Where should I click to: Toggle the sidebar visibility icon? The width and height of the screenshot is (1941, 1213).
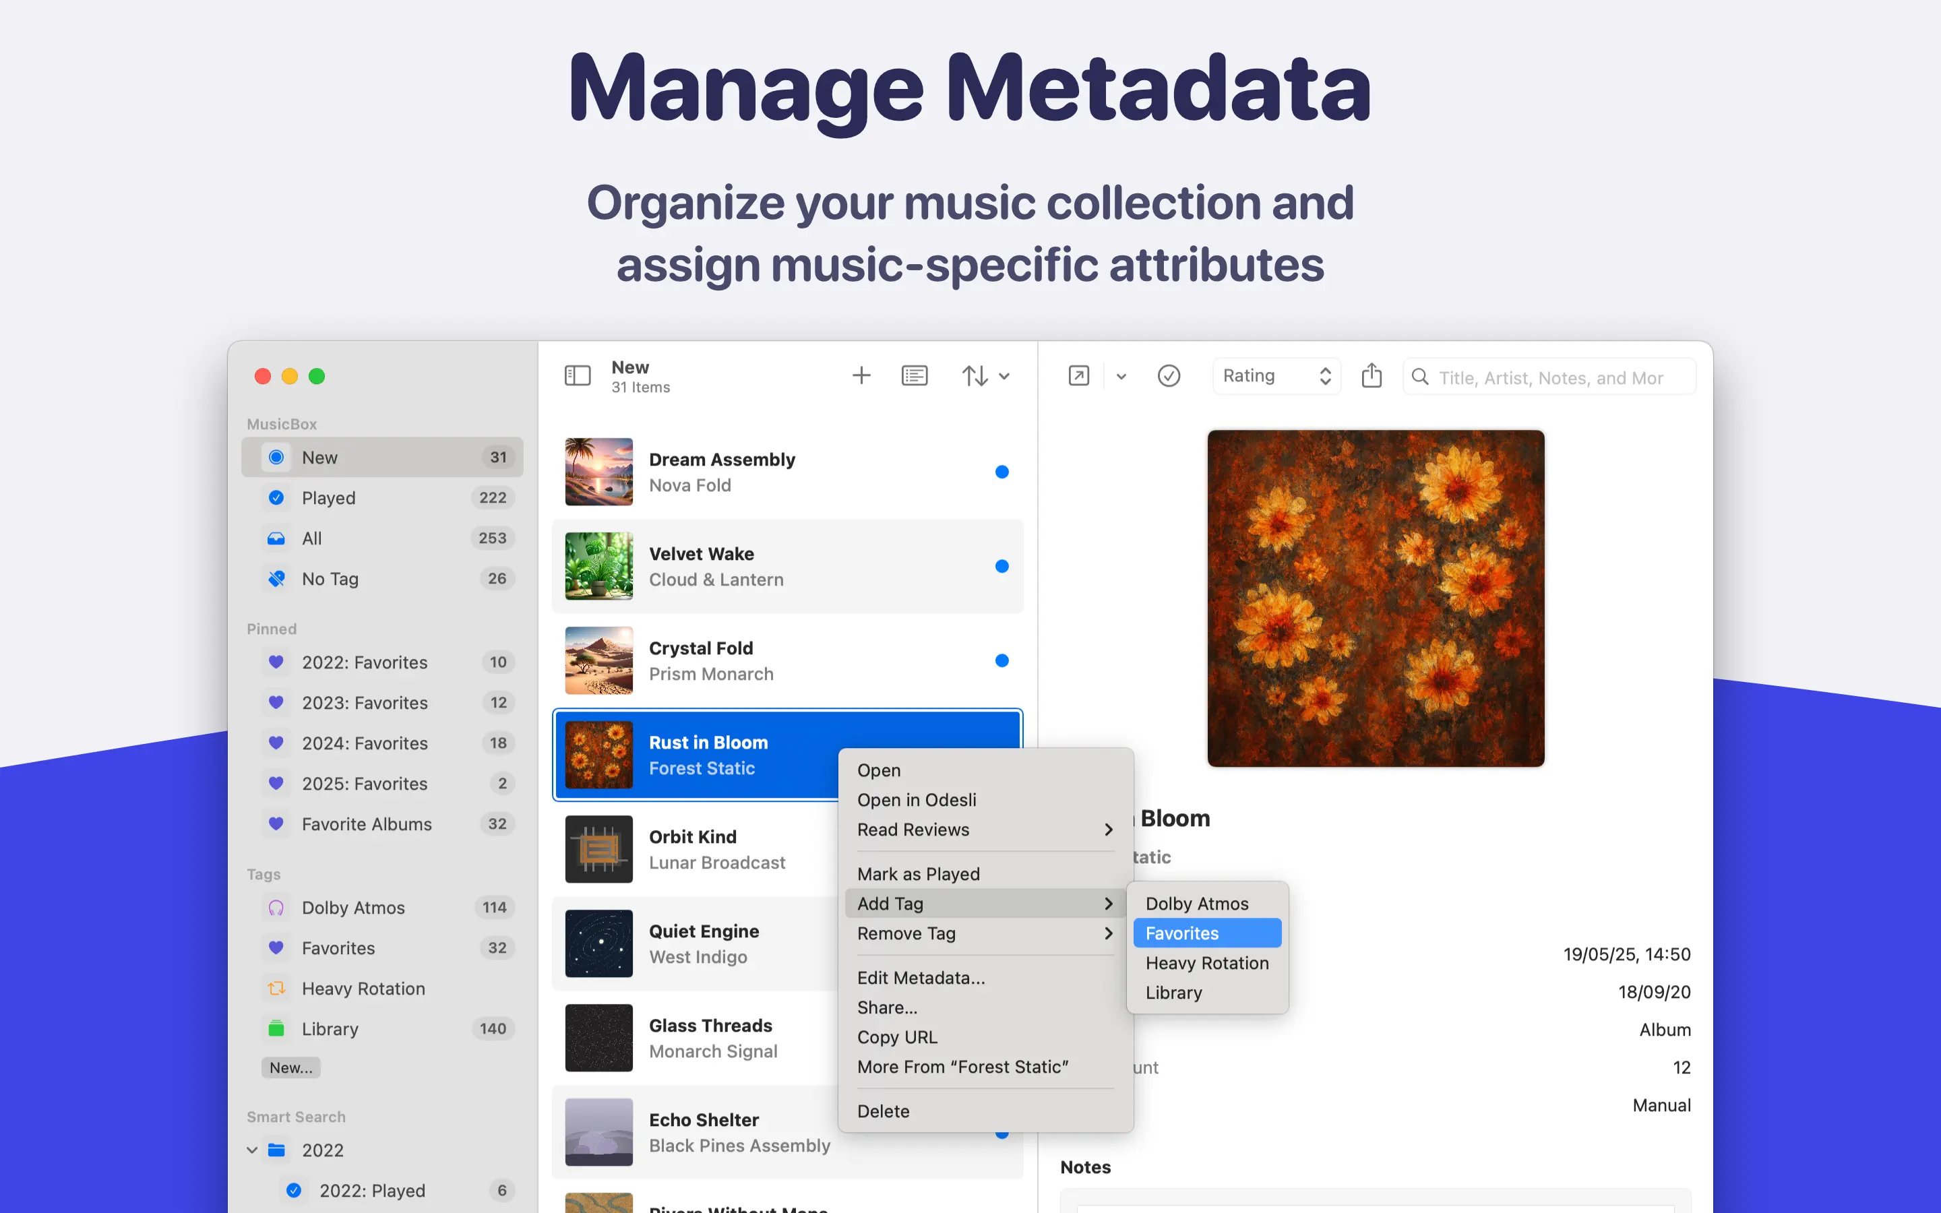(x=578, y=375)
